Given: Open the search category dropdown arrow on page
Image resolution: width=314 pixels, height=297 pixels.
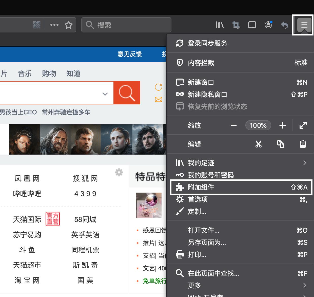Looking at the screenshot, I should [105, 94].
